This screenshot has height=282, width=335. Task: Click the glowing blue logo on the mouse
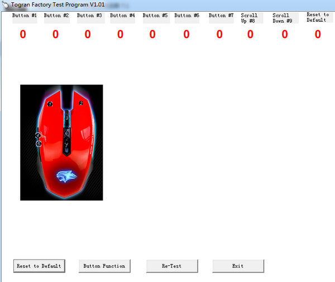coord(66,176)
